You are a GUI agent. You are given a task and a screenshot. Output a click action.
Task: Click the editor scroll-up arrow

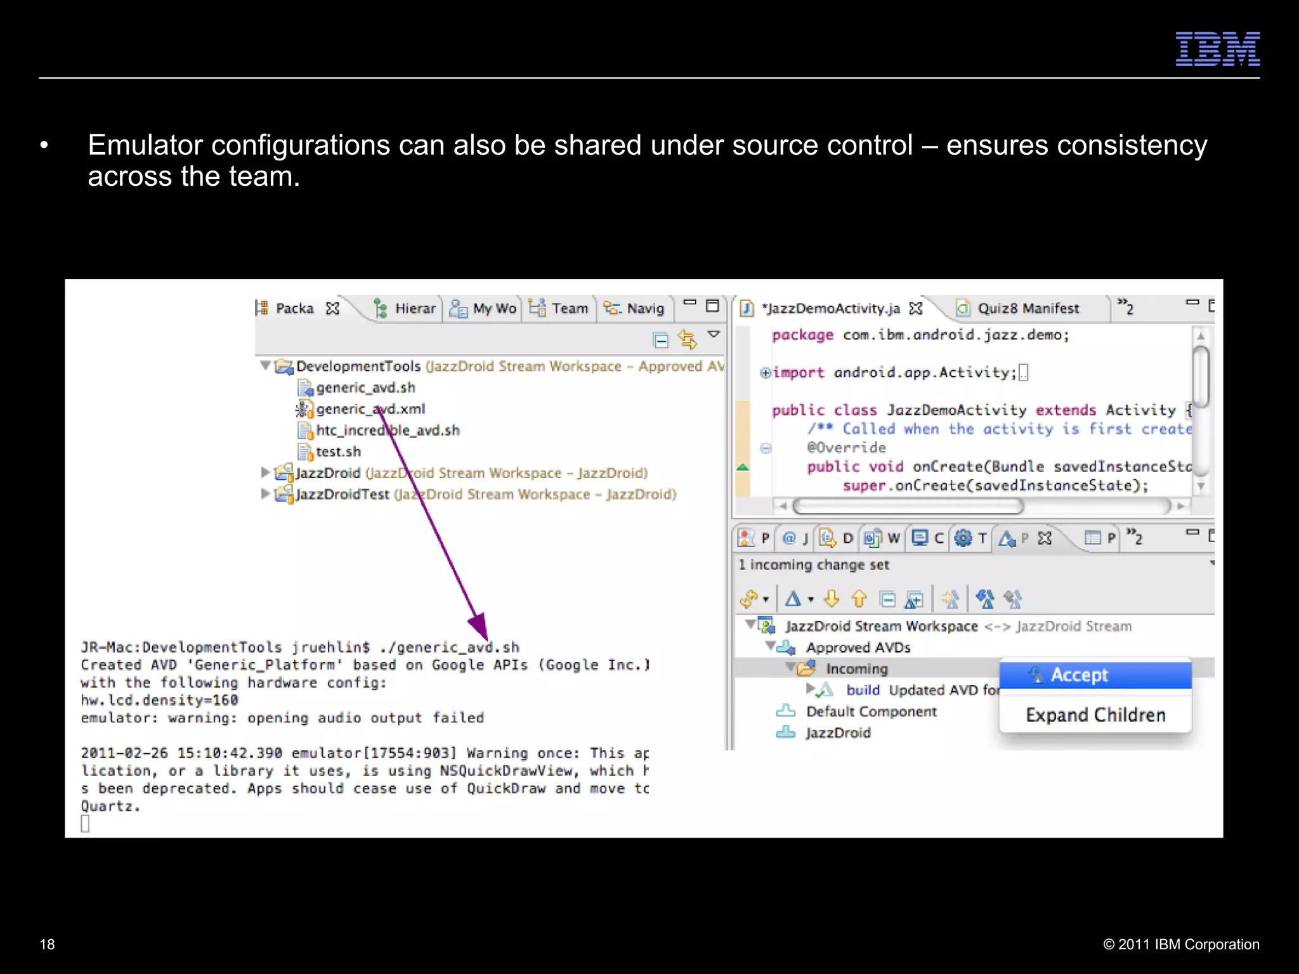pos(1200,335)
